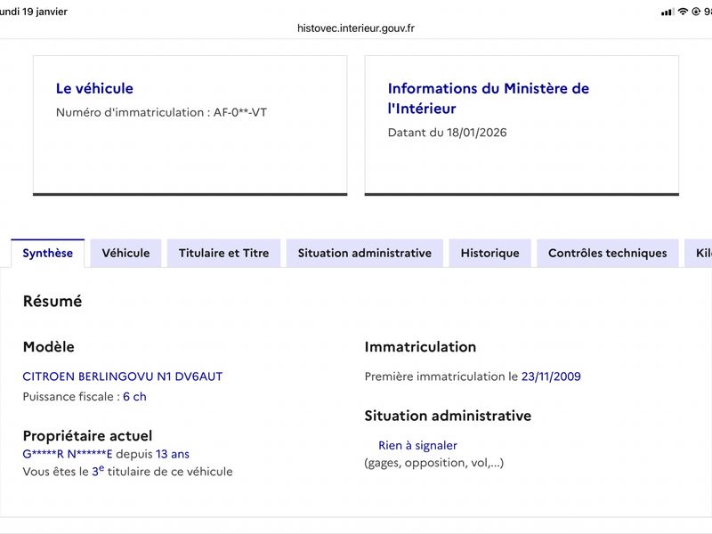Open the Historique tab
Screen dimensions: 712x534
click(489, 254)
